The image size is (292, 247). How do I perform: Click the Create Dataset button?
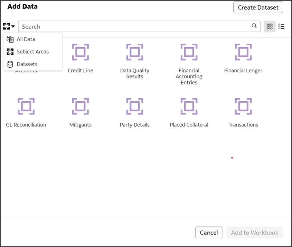point(258,7)
